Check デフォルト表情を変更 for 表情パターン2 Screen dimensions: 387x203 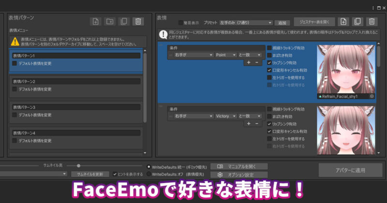point(15,89)
